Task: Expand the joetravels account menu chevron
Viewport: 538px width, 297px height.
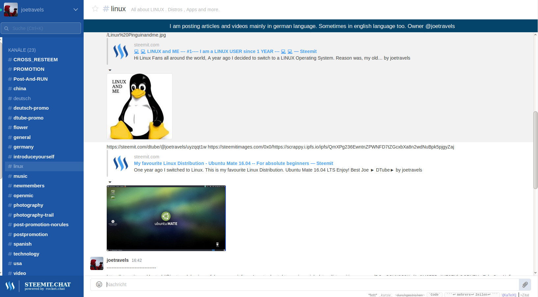Action: pyautogui.click(x=76, y=10)
